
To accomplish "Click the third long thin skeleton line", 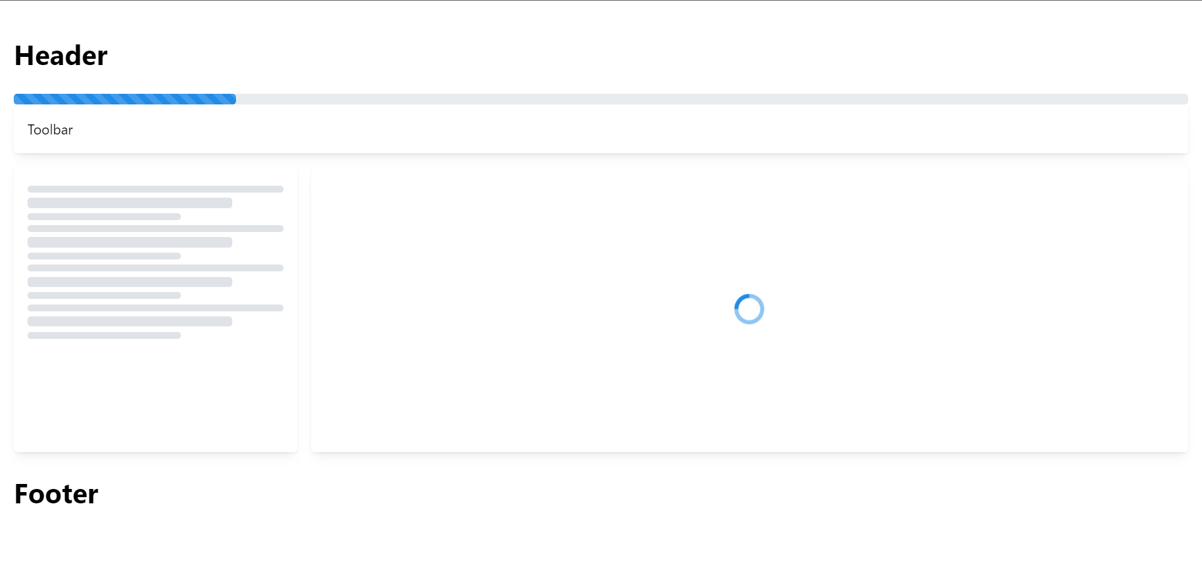I will [155, 268].
